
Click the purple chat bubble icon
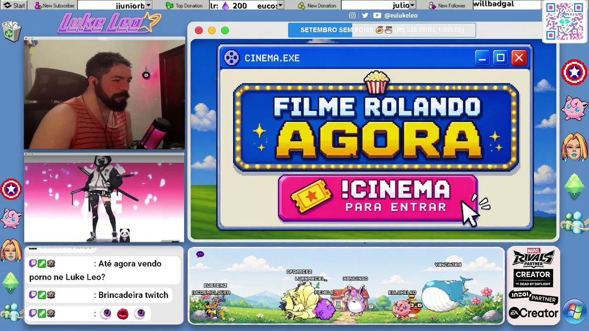(x=200, y=254)
